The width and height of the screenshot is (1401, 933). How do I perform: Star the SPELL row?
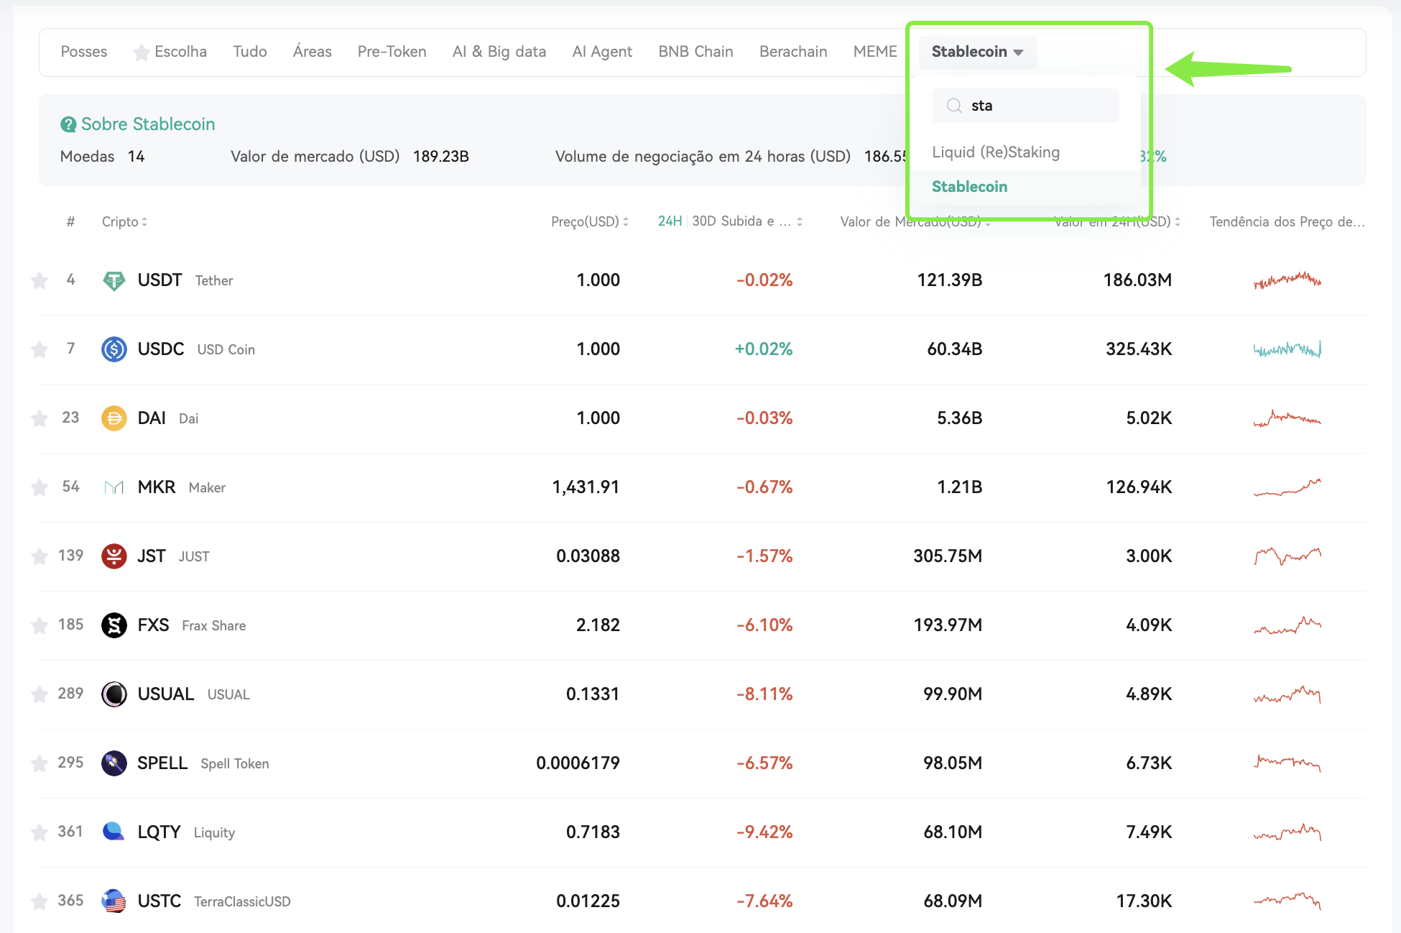coord(40,763)
